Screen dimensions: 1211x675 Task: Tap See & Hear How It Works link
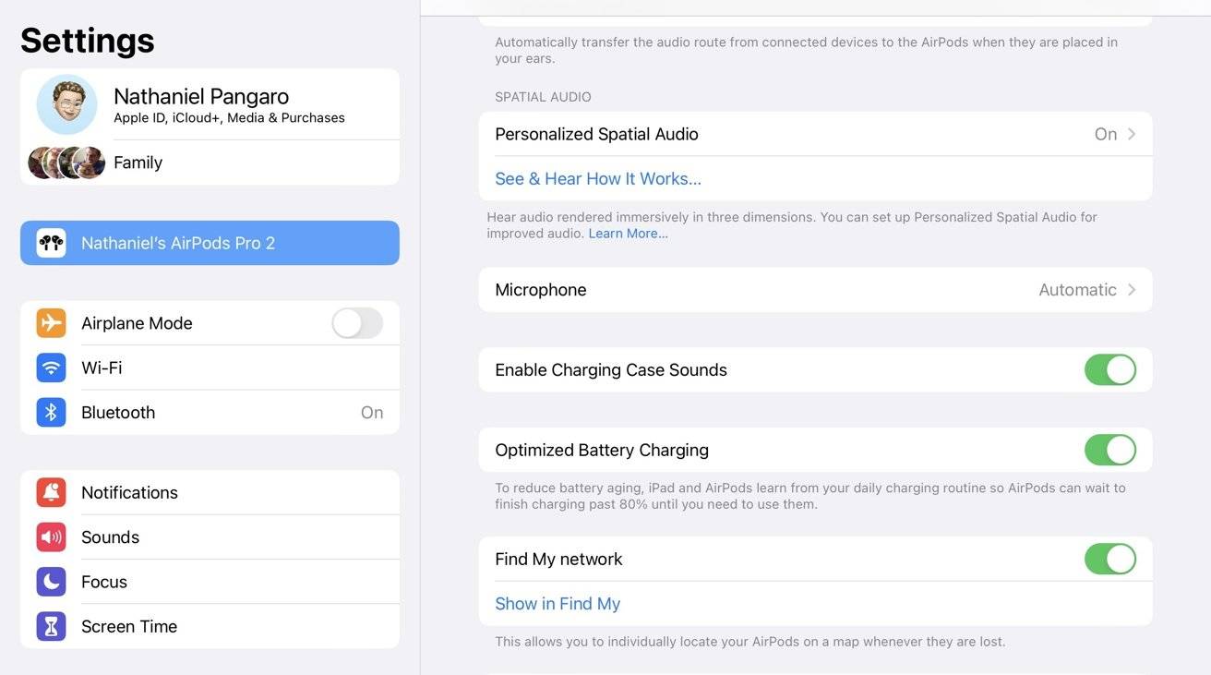(598, 179)
